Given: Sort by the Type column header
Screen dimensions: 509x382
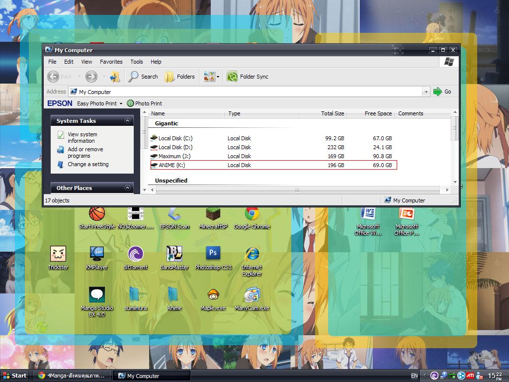Looking at the screenshot, I should click(x=261, y=113).
